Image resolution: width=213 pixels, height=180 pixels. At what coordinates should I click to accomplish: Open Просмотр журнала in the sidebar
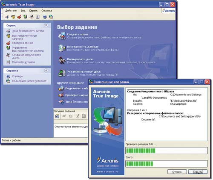[23, 62]
